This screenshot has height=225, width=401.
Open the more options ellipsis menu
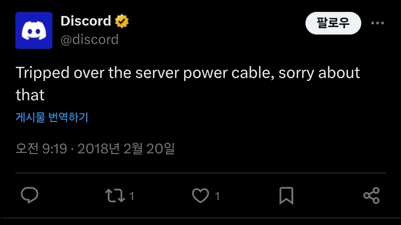point(377,23)
